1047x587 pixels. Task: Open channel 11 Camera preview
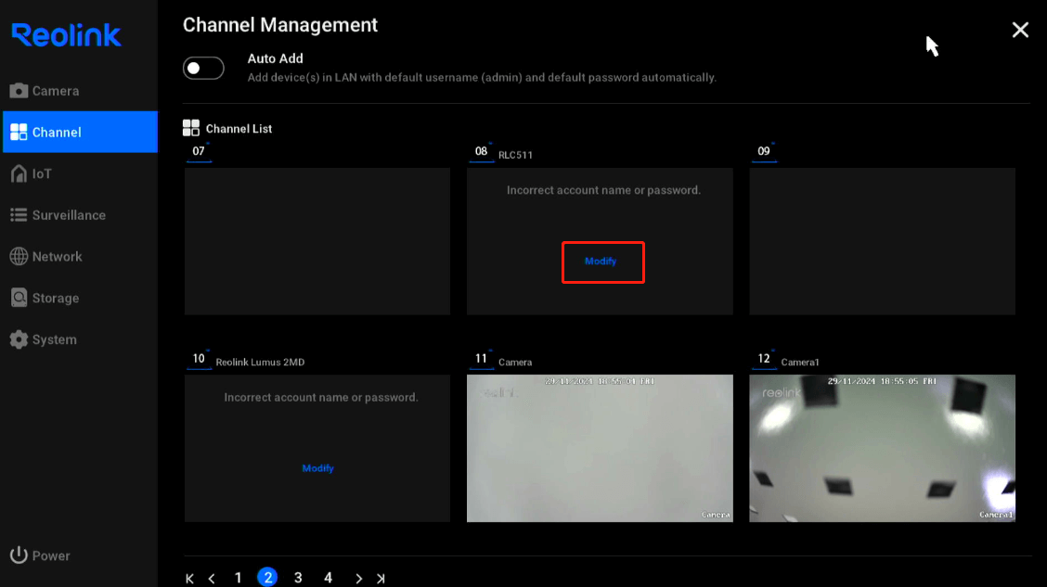pos(600,448)
